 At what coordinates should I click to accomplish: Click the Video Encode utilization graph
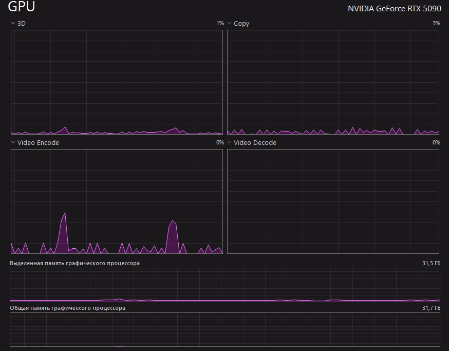[117, 201]
